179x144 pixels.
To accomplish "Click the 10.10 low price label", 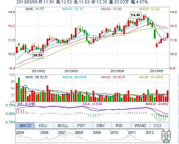I will point(38,55).
